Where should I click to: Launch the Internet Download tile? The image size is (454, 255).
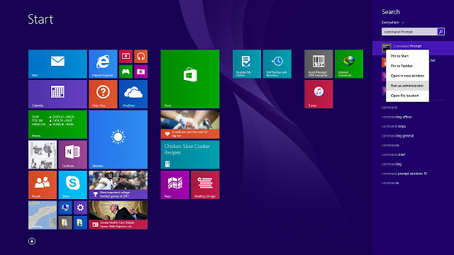coord(349,64)
